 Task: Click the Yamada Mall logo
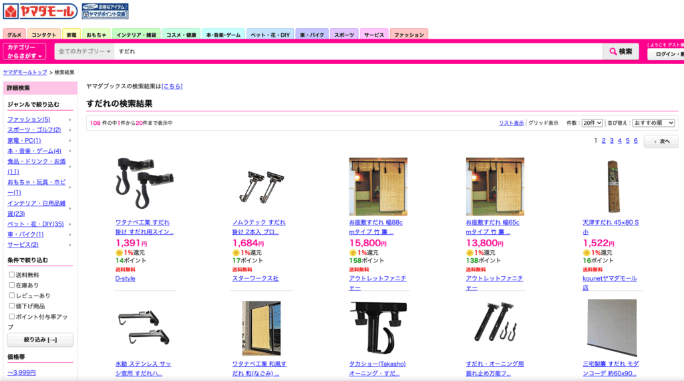(40, 11)
